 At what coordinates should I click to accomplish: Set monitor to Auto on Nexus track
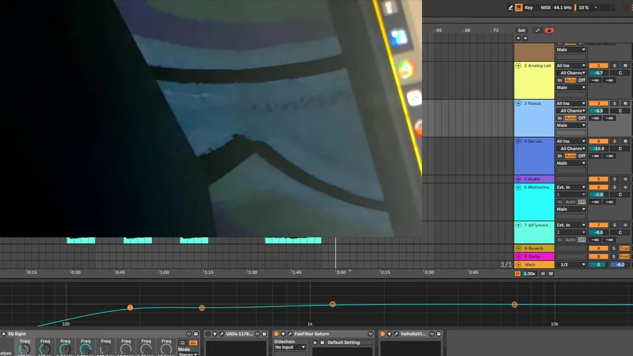point(570,118)
